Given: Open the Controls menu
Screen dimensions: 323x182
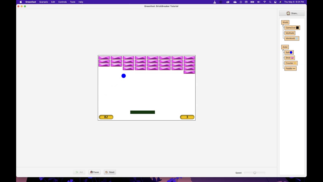Looking at the screenshot, I should 62,2.
